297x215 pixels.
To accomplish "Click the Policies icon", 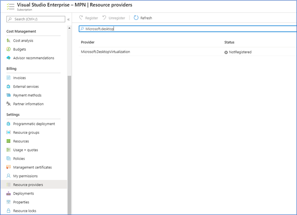I will point(9,159).
